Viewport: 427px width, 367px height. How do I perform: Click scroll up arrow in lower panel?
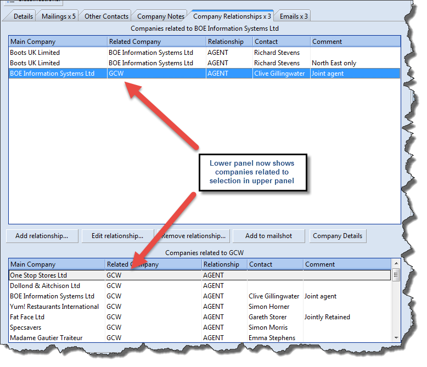pos(396,263)
